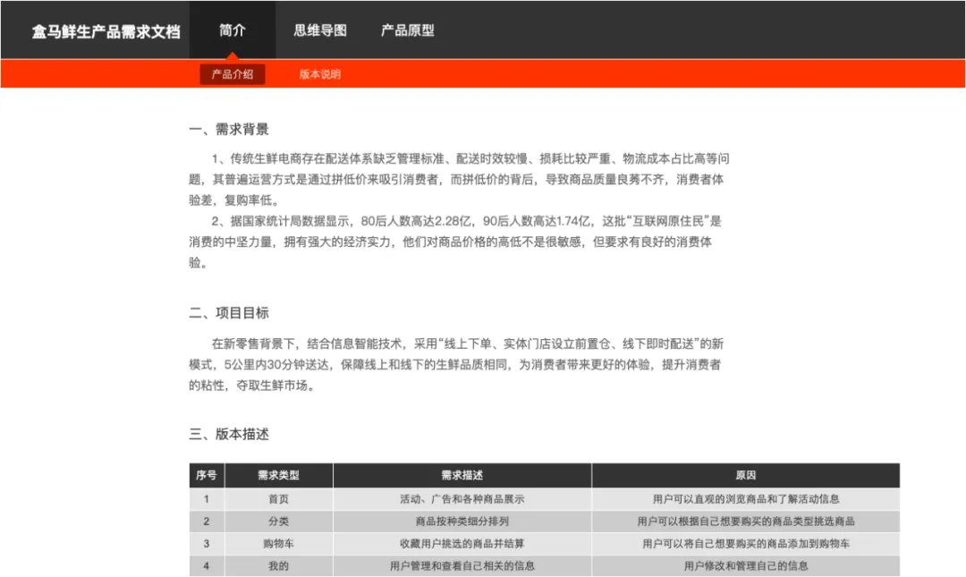
Task: Click 用户可以直观的浏览商品和了解活动信息 cell
Action: point(745,498)
